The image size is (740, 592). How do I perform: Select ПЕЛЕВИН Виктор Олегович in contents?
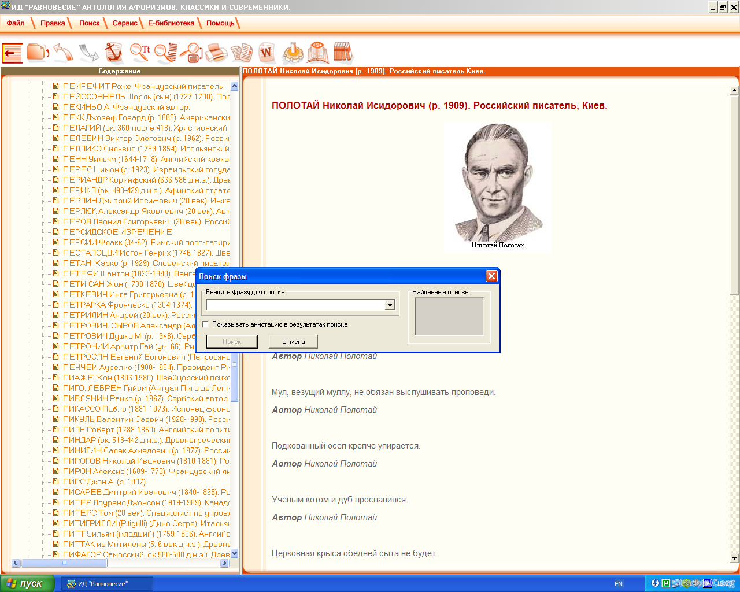pos(146,138)
